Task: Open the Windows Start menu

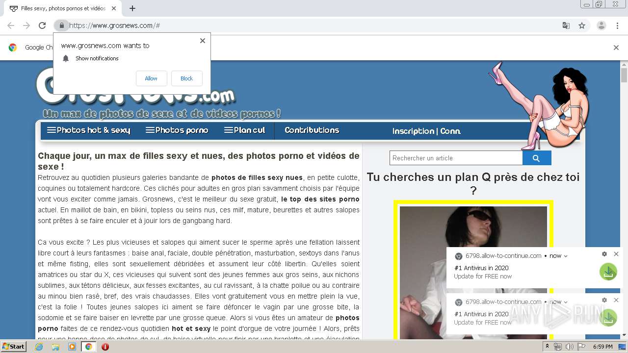Action: pyautogui.click(x=13, y=347)
